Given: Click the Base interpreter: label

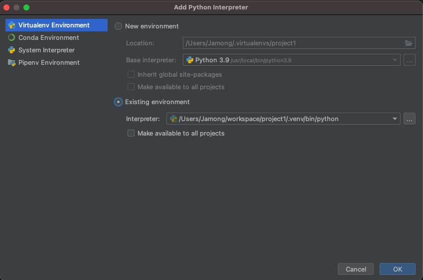Looking at the screenshot, I should click(x=151, y=60).
